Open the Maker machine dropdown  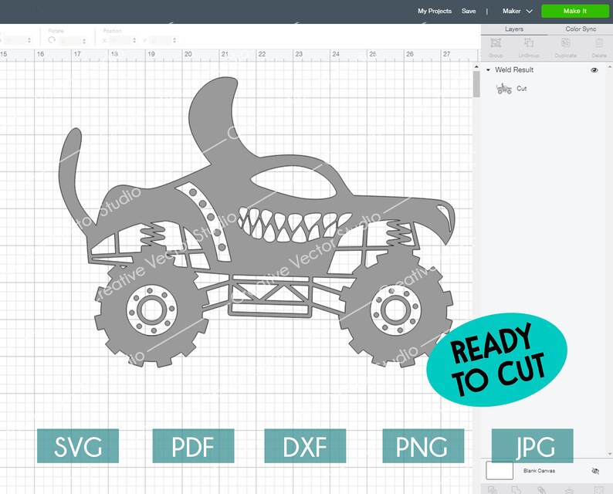[x=517, y=11]
